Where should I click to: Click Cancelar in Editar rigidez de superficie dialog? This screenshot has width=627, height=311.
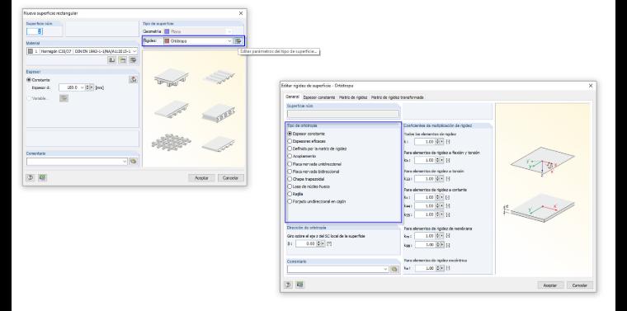(x=580, y=285)
